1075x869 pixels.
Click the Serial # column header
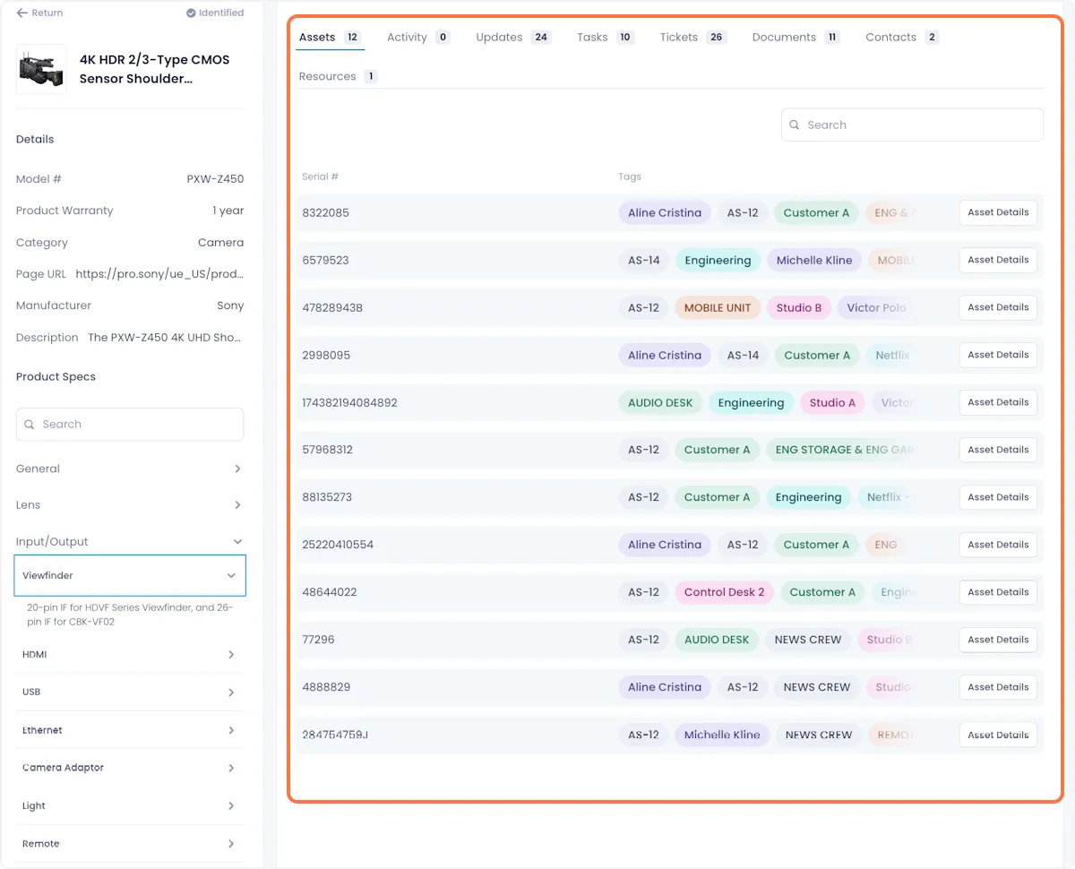point(320,177)
